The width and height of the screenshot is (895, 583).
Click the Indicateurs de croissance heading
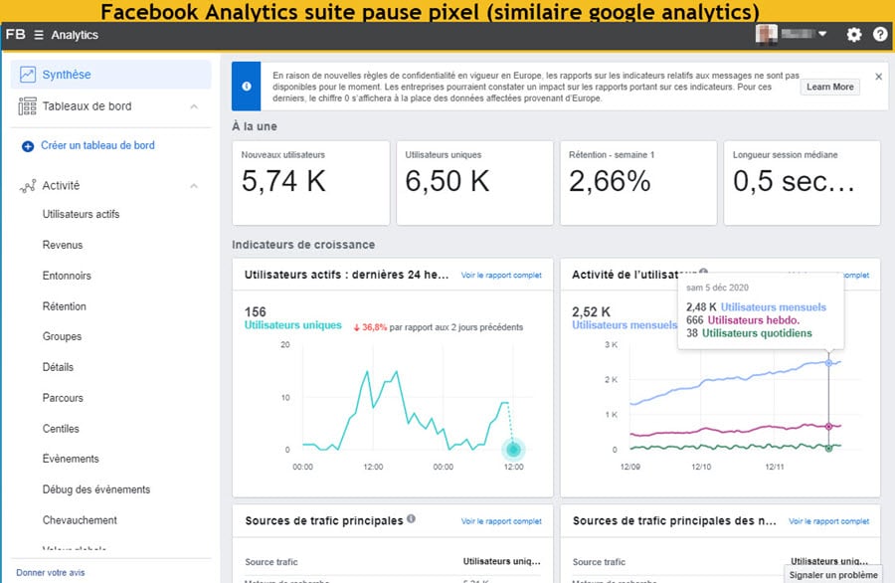tap(303, 245)
